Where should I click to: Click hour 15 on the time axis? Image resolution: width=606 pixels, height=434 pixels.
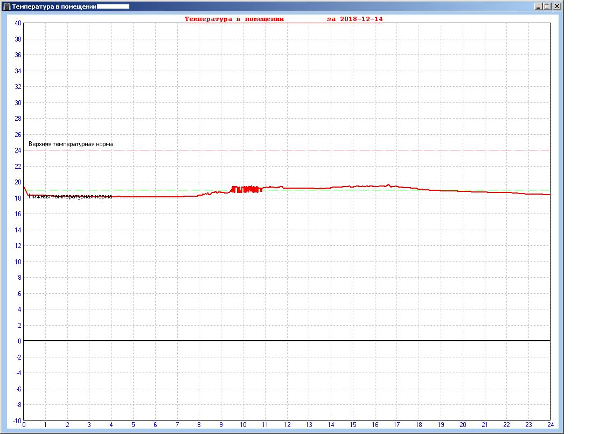353,425
